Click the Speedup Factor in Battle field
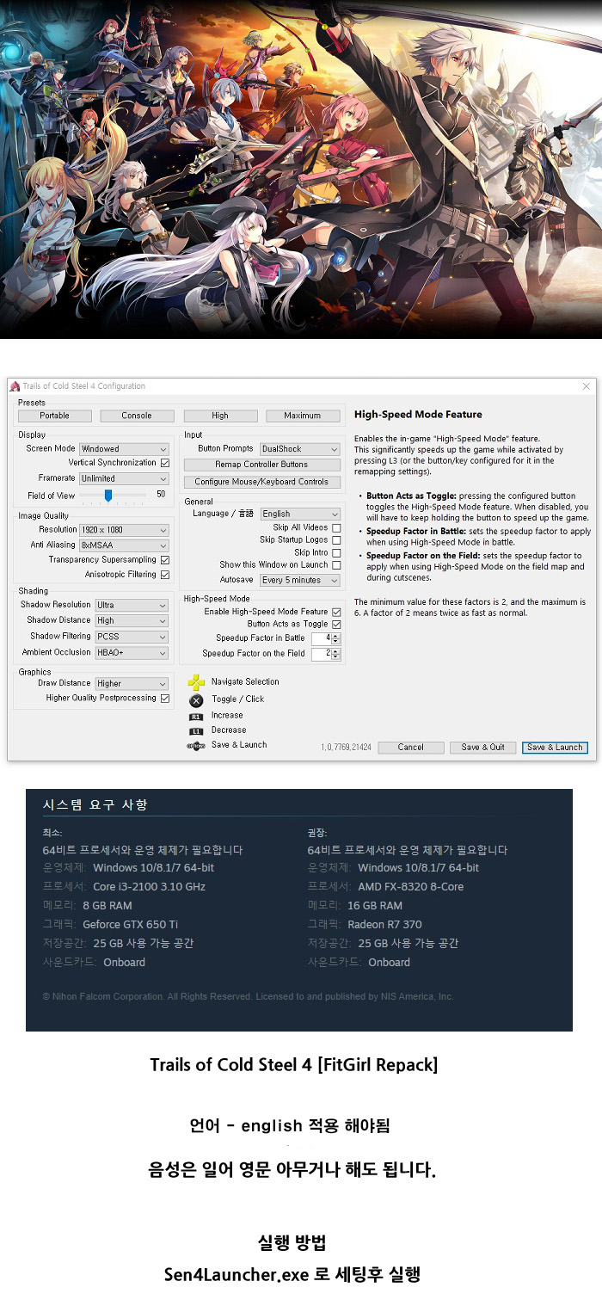602x1312 pixels. [x=326, y=638]
